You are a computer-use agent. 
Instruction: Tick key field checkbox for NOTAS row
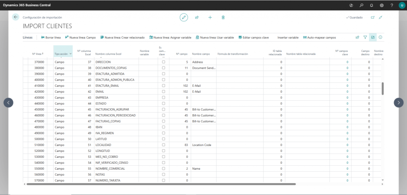coord(163,175)
